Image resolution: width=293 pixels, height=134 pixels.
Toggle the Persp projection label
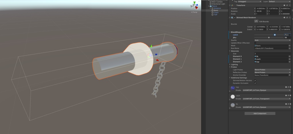[x=194, y=12]
